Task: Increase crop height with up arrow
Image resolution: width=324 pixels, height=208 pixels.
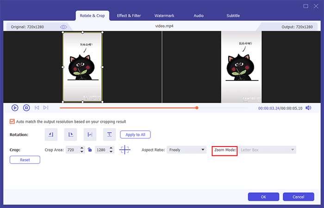Action: click(111, 148)
